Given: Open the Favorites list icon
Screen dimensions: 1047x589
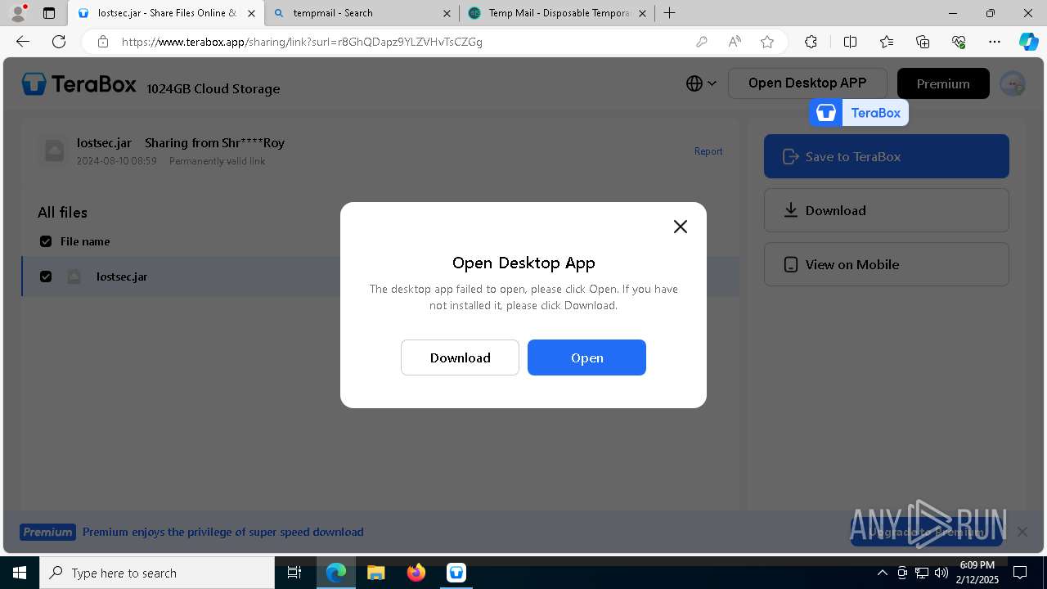Looking at the screenshot, I should (887, 42).
